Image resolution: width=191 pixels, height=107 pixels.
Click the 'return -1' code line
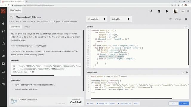(x=101, y=41)
